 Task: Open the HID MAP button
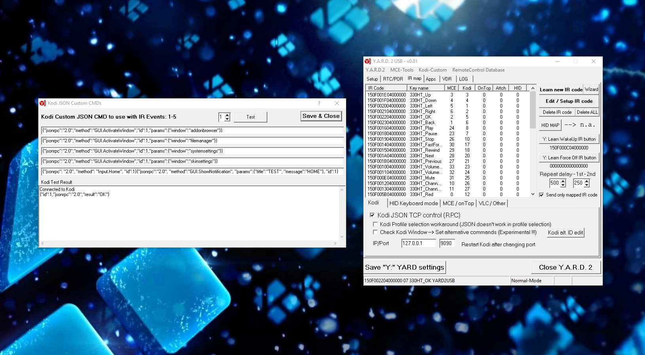tap(550, 125)
